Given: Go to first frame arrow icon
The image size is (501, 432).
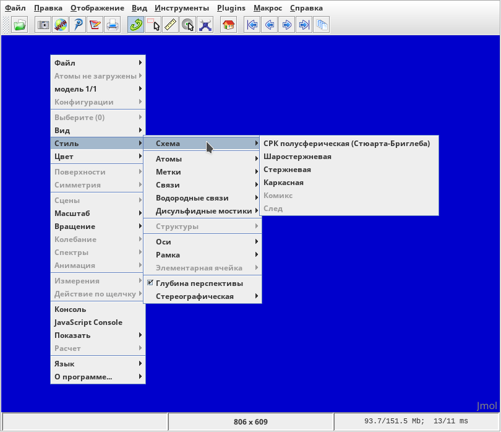Looking at the screenshot, I should coord(252,25).
